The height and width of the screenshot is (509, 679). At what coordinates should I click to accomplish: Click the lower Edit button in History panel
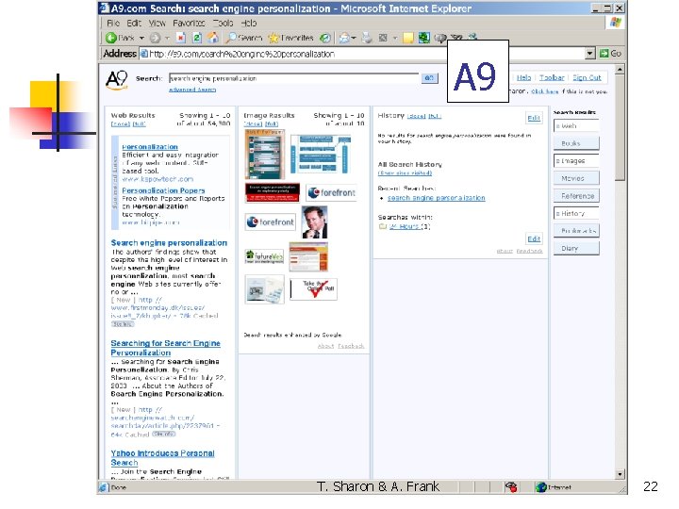pyautogui.click(x=534, y=238)
